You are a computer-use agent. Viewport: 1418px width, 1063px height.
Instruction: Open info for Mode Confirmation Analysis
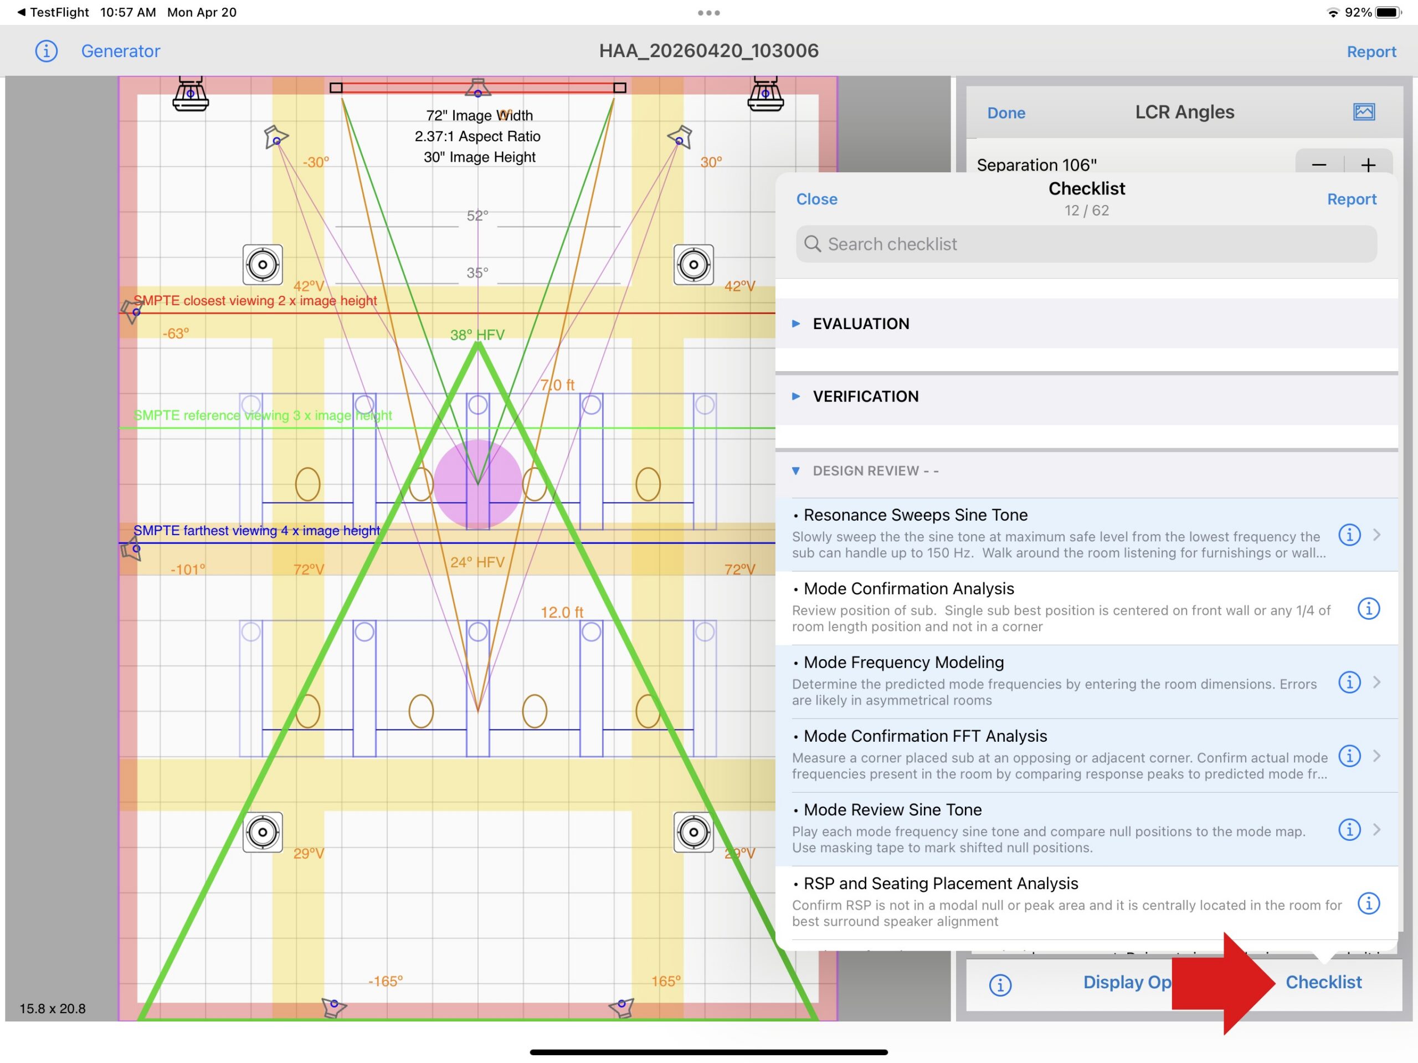point(1368,608)
